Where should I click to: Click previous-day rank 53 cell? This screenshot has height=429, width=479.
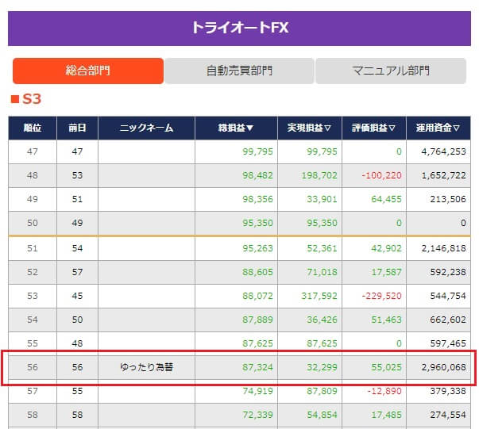(x=77, y=175)
